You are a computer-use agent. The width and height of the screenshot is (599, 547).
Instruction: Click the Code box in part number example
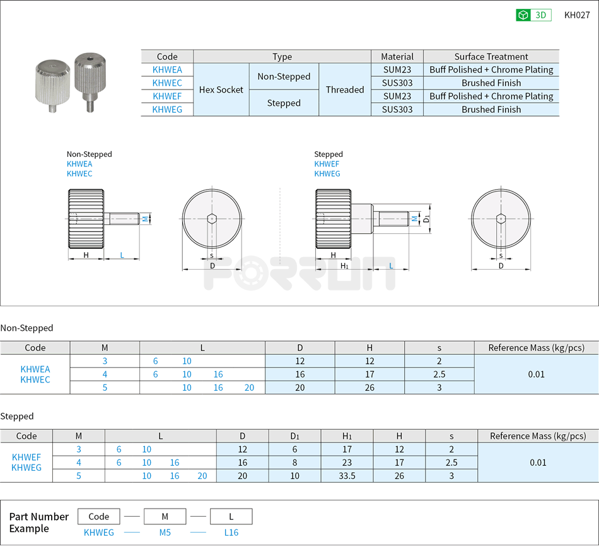99,516
